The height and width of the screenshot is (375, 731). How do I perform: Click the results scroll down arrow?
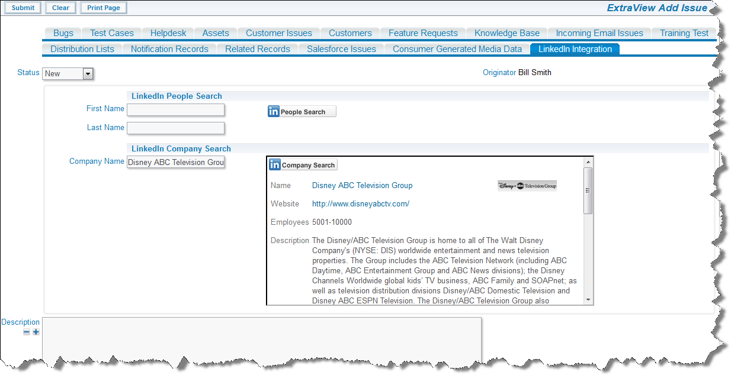588,300
